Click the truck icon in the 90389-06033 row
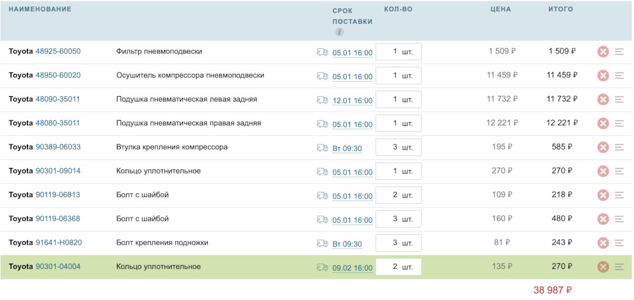Screen dimensions: 634x300 click(322, 148)
